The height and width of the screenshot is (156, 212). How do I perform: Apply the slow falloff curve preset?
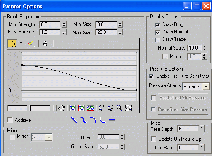coord(93,120)
